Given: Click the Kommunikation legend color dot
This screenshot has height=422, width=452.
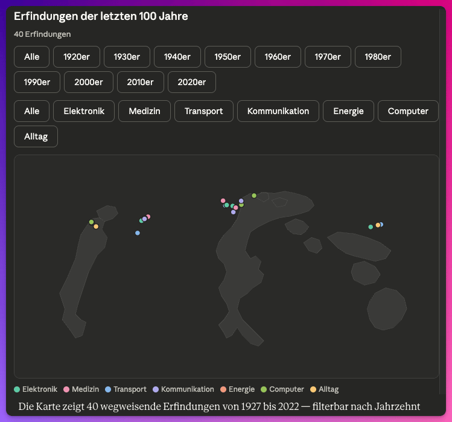Looking at the screenshot, I should click(x=156, y=389).
